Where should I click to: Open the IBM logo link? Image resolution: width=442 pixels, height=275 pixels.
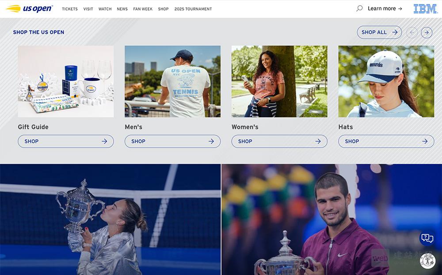(x=425, y=9)
